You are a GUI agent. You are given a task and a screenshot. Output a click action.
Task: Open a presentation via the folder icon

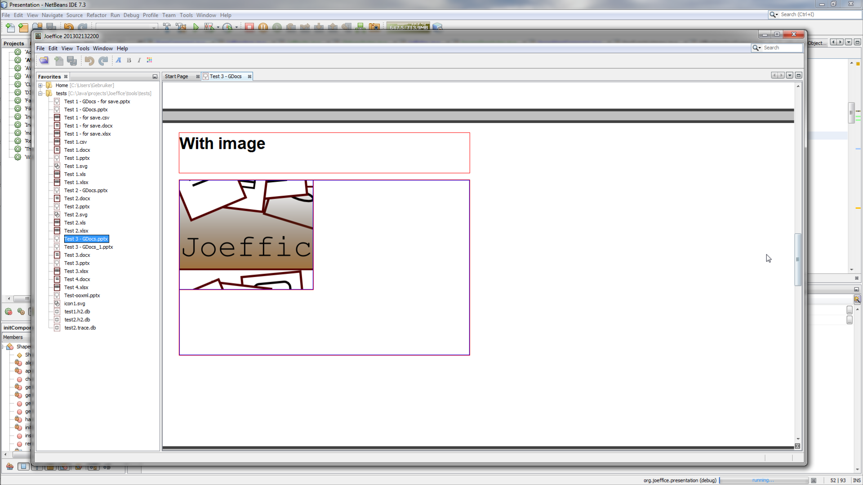(x=44, y=61)
